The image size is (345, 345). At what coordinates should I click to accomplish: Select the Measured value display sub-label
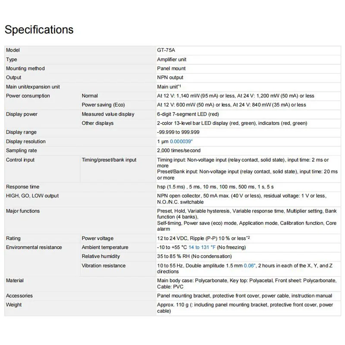click(108, 114)
